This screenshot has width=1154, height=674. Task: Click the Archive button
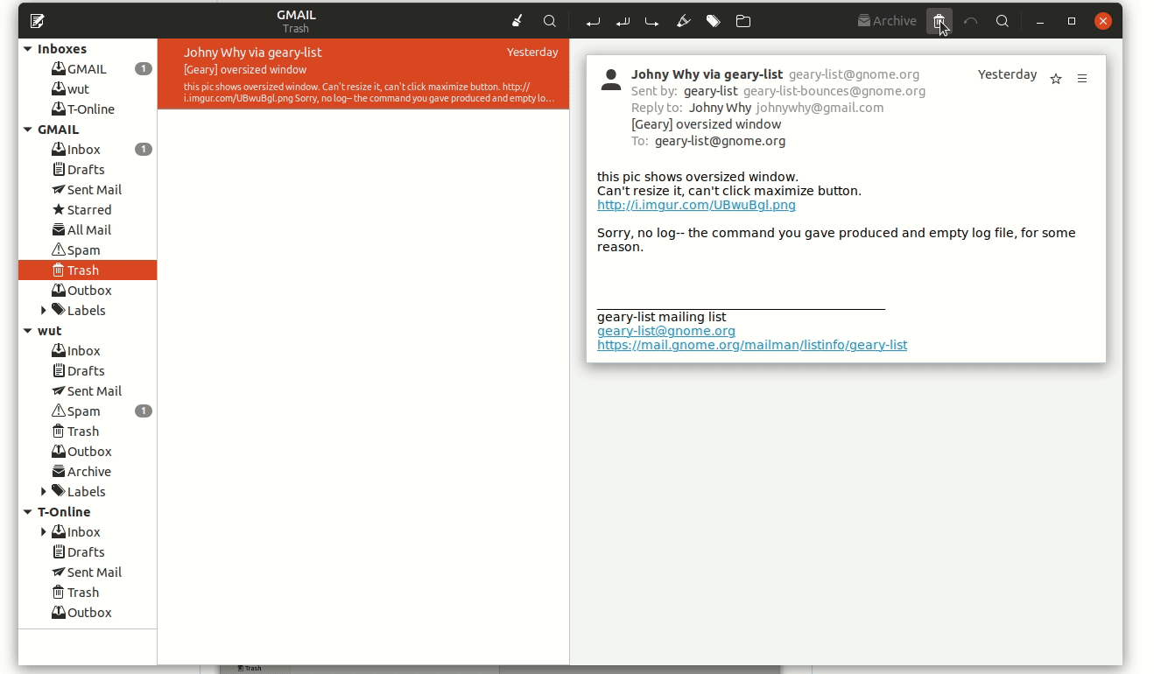887,21
